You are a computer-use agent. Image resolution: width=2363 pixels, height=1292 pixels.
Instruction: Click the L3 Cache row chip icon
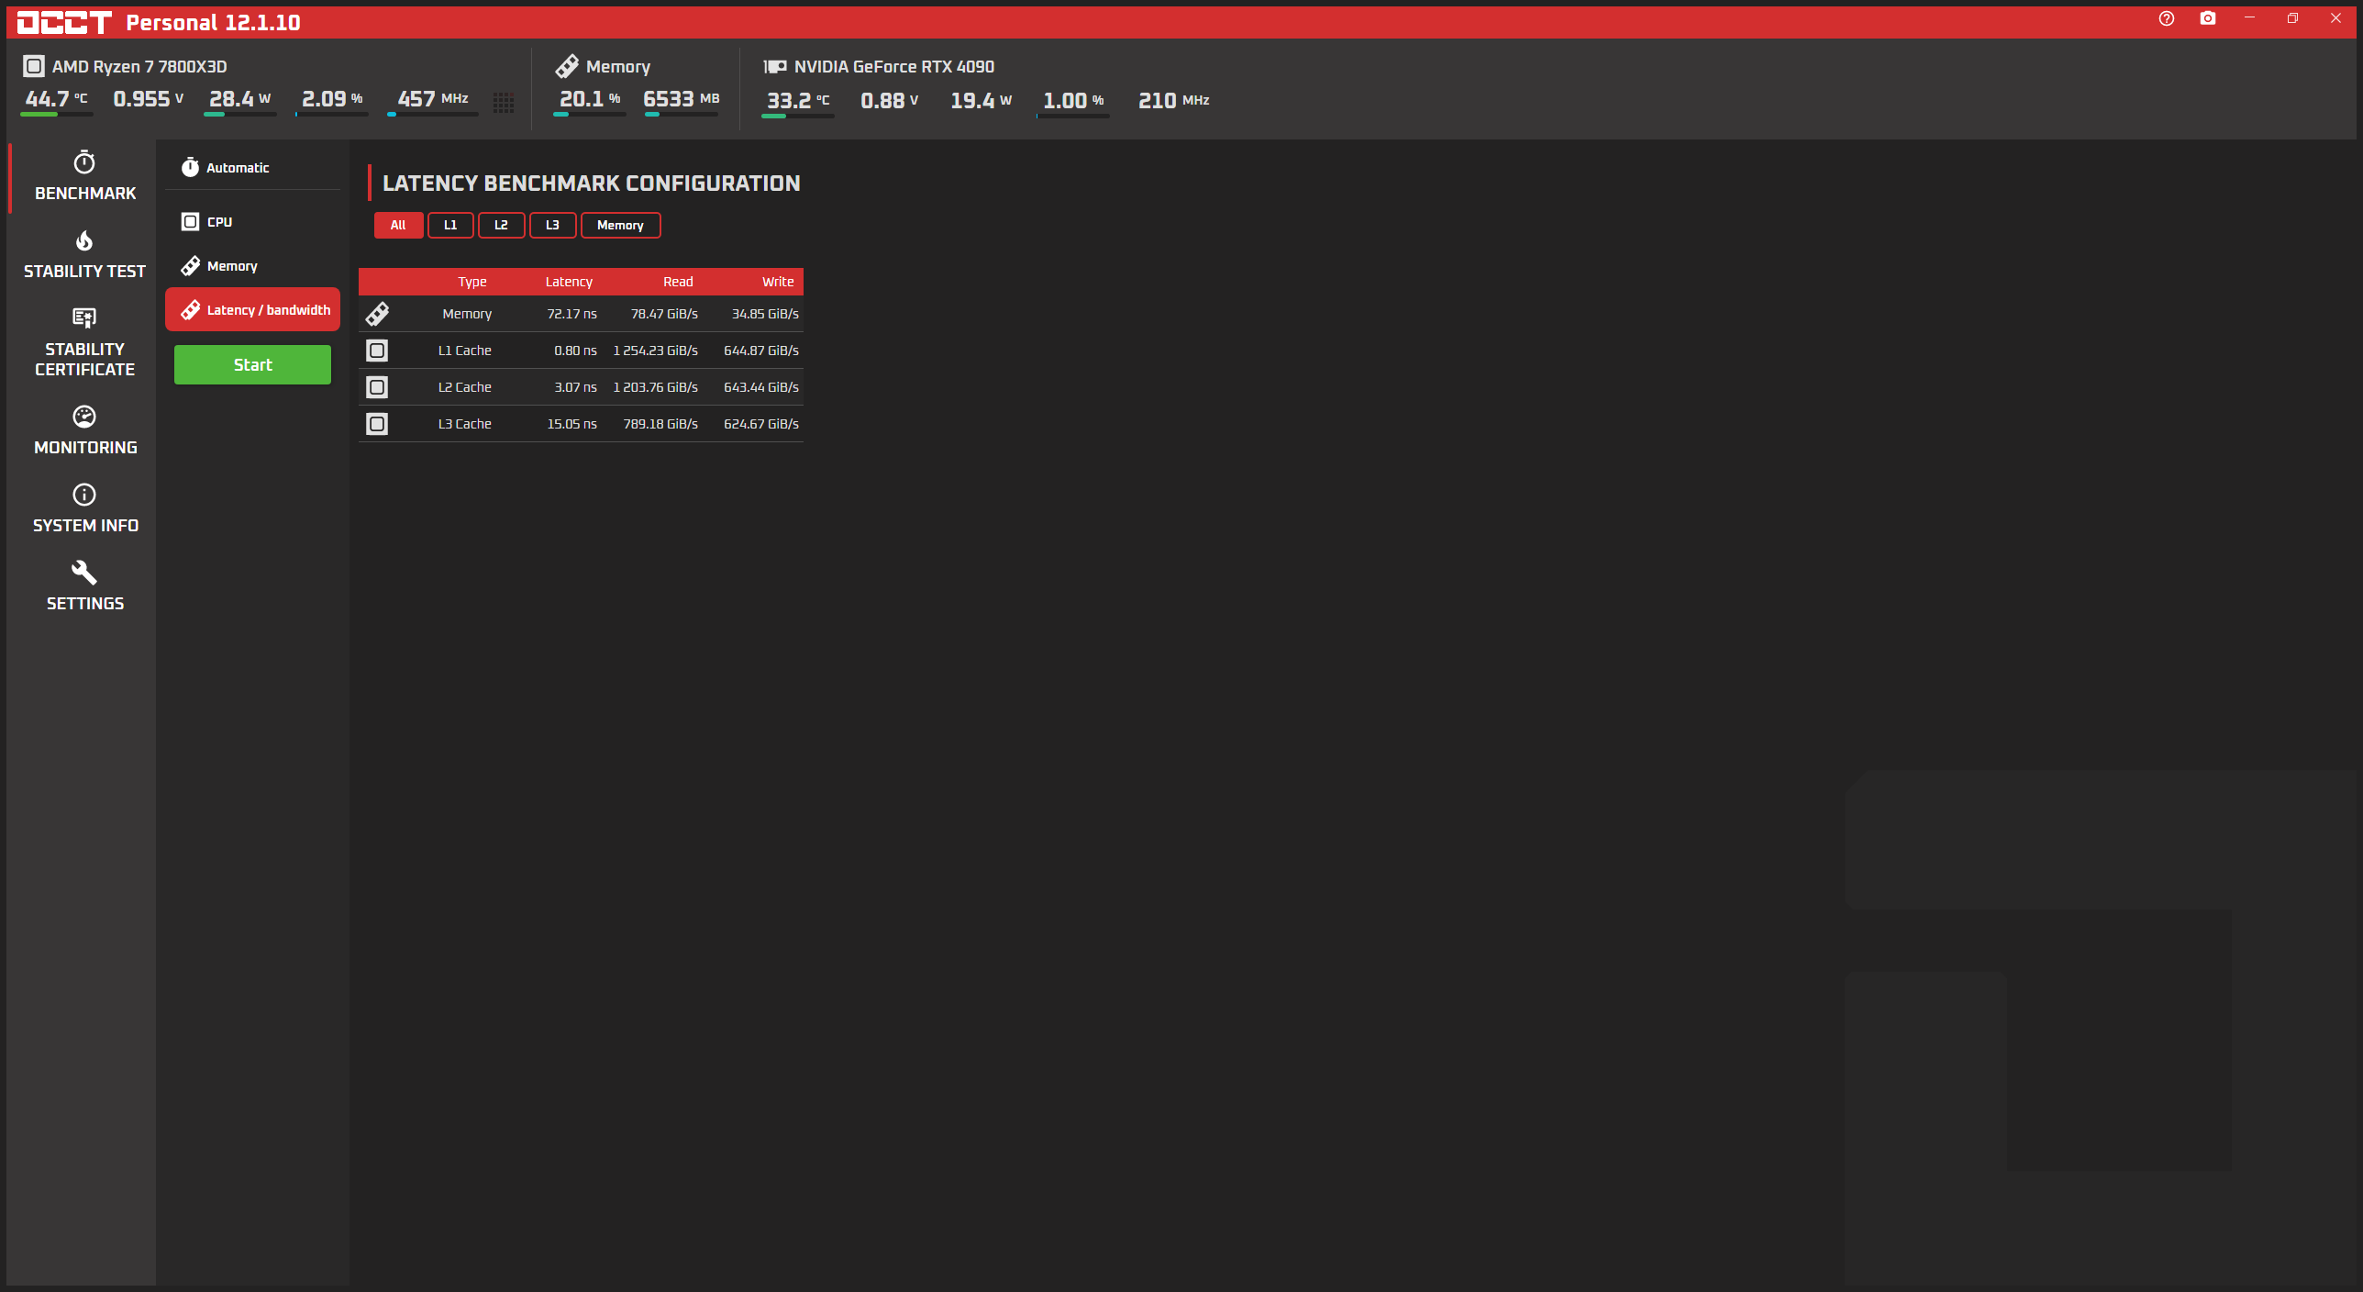pyautogui.click(x=377, y=424)
